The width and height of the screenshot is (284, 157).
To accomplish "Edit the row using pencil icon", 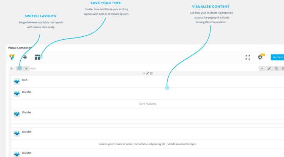I will point(269,68).
